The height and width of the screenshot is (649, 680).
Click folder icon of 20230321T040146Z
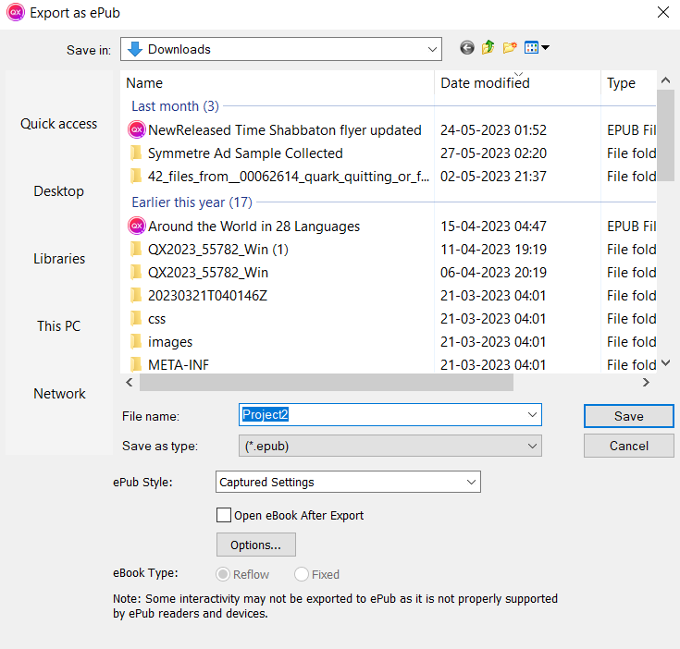pyautogui.click(x=136, y=296)
